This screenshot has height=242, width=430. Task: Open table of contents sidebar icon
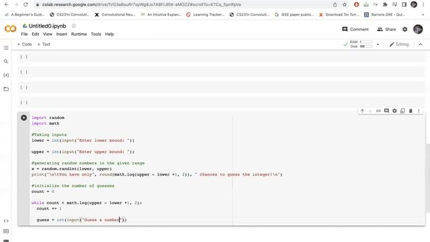6,48
